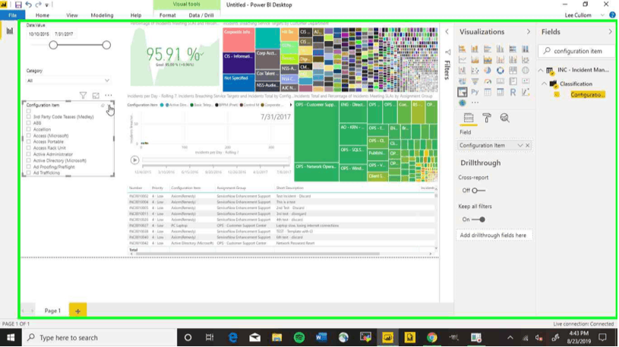Open the File menu
This screenshot has height=347, width=619.
(x=13, y=15)
